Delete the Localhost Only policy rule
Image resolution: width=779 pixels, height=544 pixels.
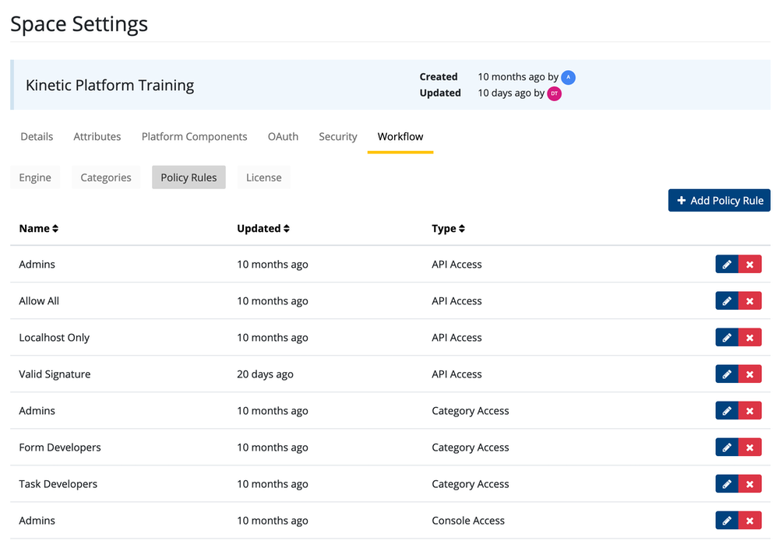(x=750, y=338)
